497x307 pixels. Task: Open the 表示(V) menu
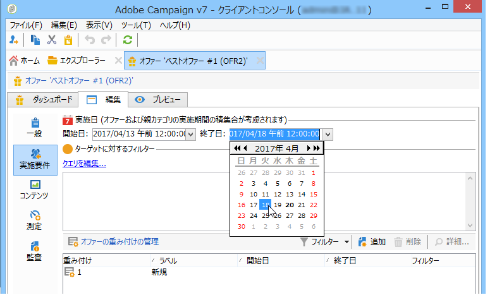point(99,25)
